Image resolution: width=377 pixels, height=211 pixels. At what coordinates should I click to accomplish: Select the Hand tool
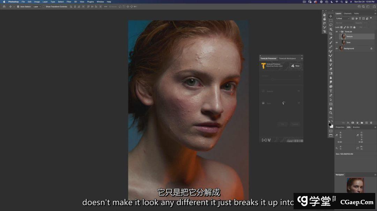(x=331, y=108)
